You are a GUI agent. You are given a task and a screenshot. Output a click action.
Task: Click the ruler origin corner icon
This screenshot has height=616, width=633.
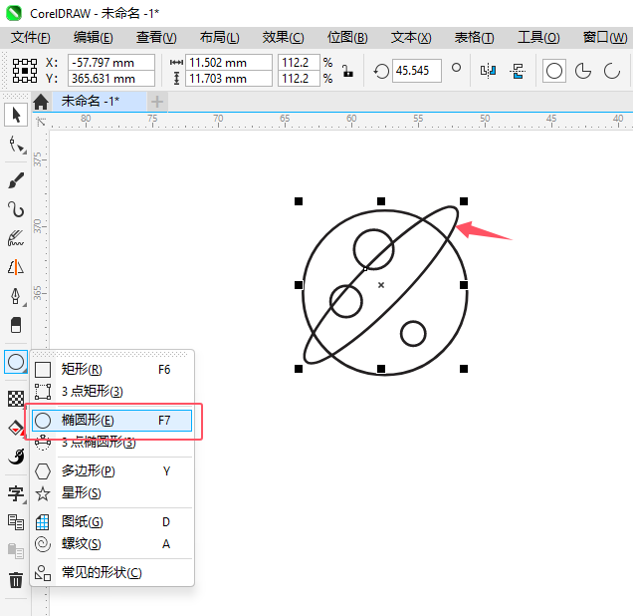(x=41, y=121)
